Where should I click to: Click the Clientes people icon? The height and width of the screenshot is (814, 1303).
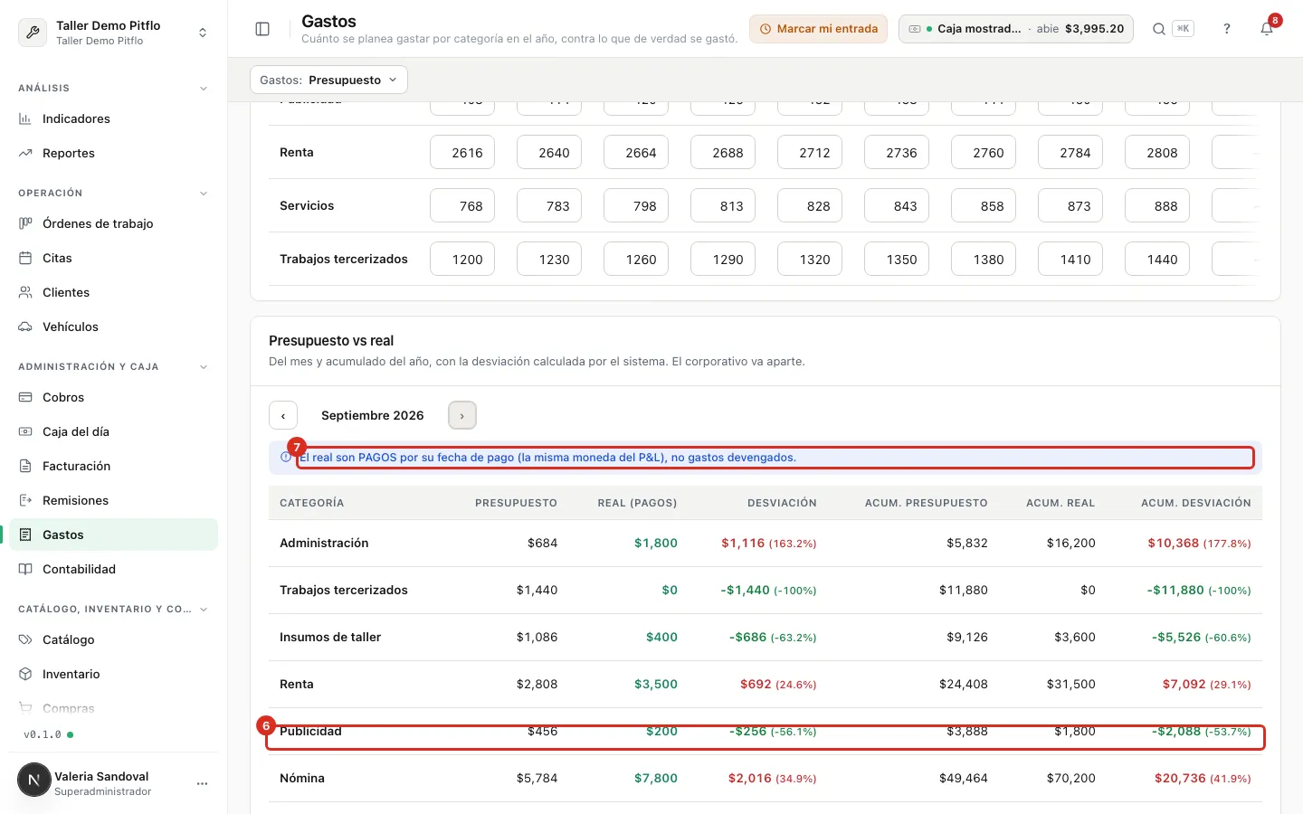pyautogui.click(x=25, y=292)
